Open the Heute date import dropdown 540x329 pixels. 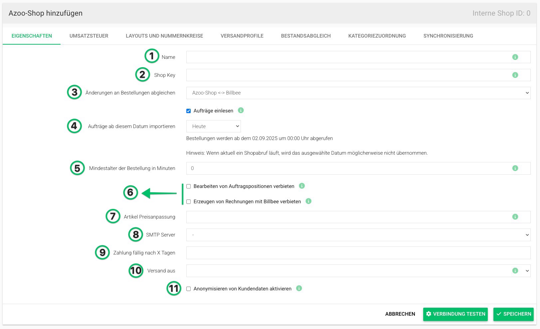tap(214, 126)
